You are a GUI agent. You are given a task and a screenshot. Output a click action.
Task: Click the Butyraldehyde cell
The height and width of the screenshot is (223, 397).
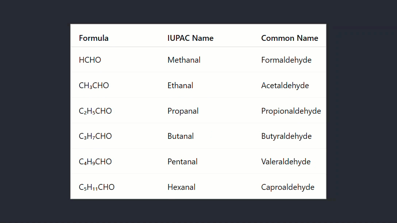pos(286,136)
